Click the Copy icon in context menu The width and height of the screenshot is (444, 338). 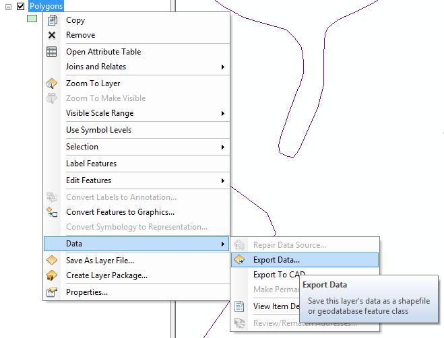click(x=52, y=20)
